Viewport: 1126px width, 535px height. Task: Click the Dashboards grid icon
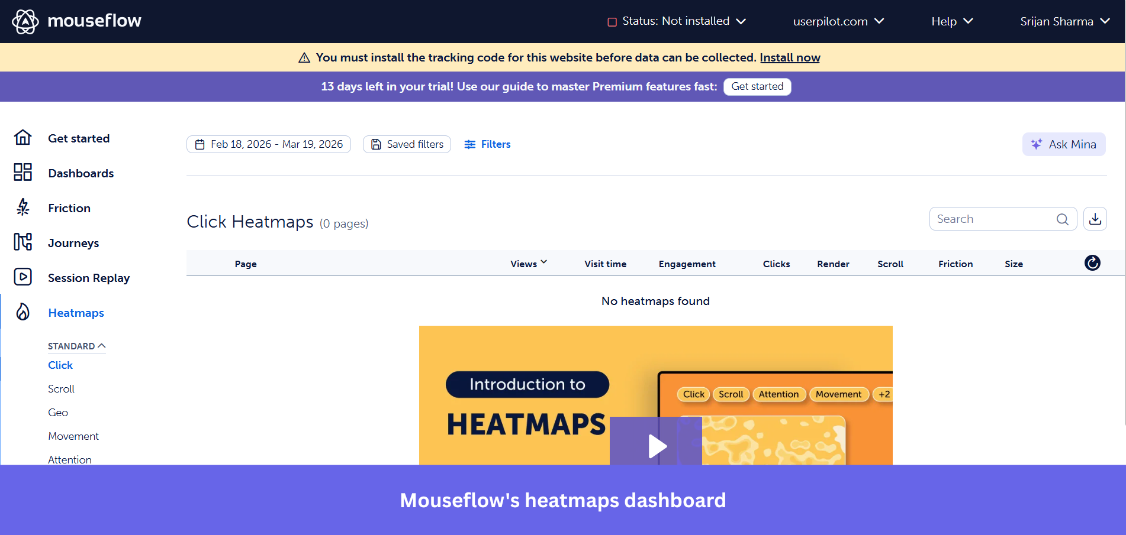pyautogui.click(x=23, y=173)
